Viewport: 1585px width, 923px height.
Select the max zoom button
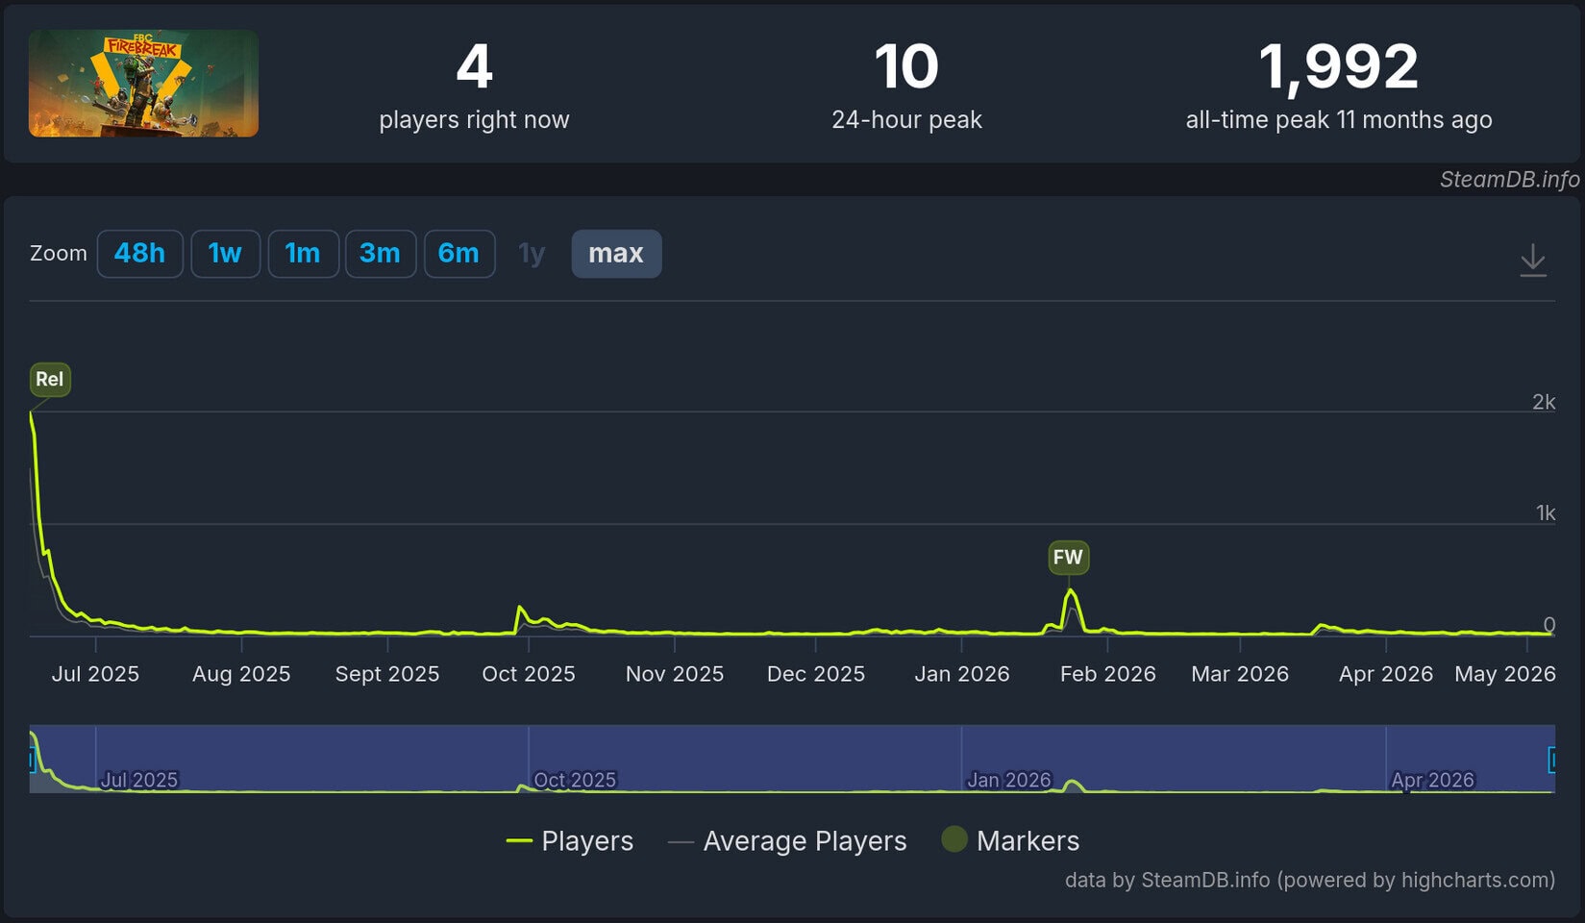(616, 254)
